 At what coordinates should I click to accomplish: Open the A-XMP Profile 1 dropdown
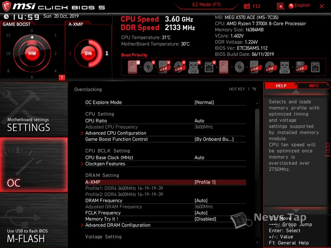pos(205,182)
